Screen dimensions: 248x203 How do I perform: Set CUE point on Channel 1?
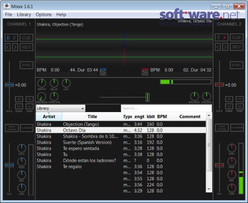[26, 38]
